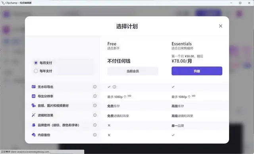
Task: Open info tooltip for 品牌套件 row
Action: pos(95,125)
